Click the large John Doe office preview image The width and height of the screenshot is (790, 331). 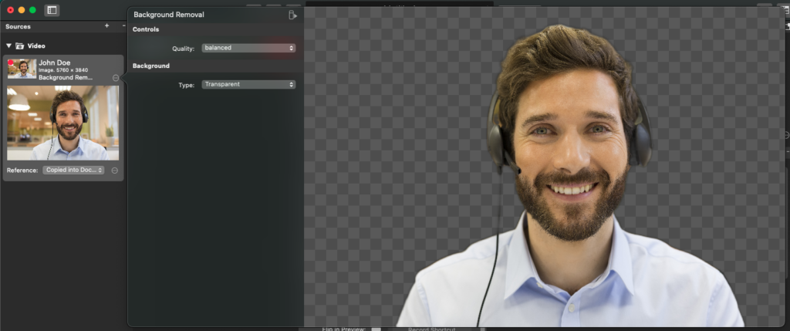click(x=63, y=123)
